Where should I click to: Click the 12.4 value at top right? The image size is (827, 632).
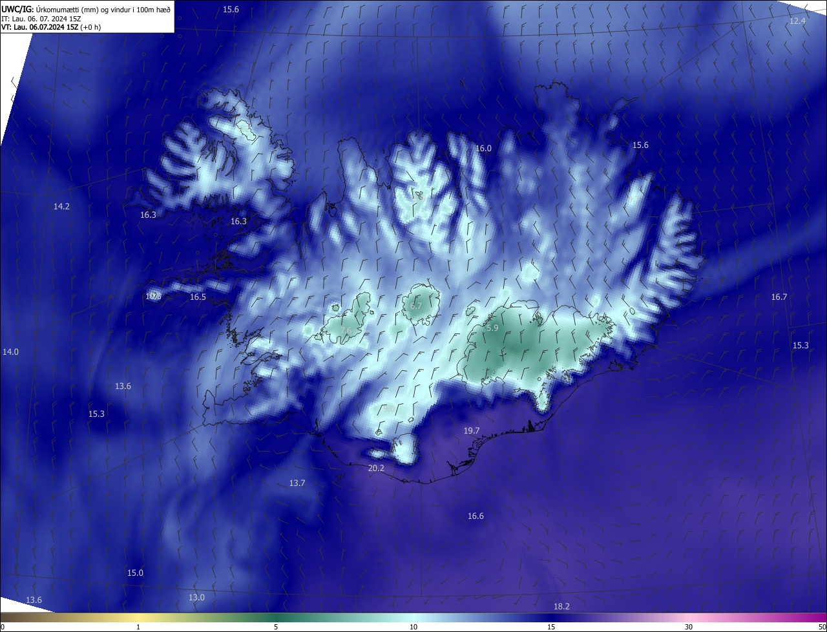(x=798, y=21)
